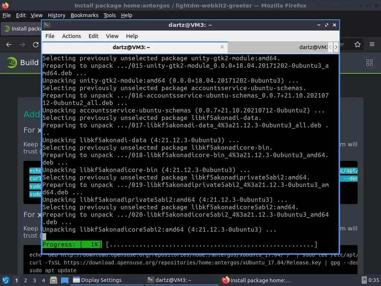Click the terminal cursor block at prompt
This screenshot has height=286, width=381.
(44, 236)
